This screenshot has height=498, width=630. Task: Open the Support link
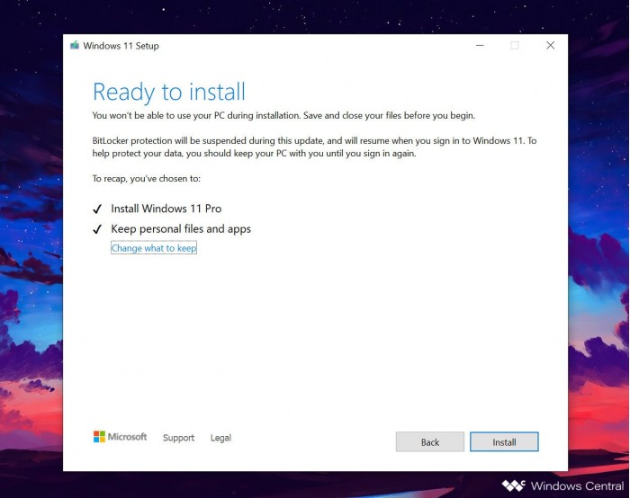178,438
